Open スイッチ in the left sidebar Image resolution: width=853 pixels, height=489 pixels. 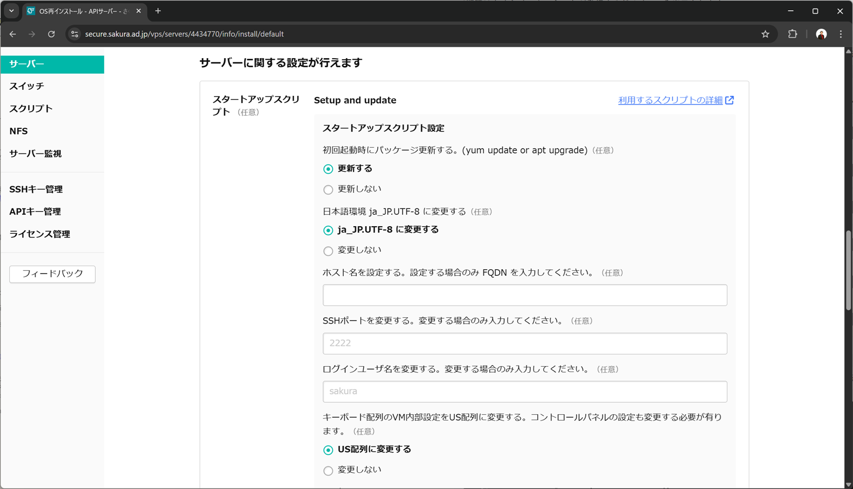point(27,86)
